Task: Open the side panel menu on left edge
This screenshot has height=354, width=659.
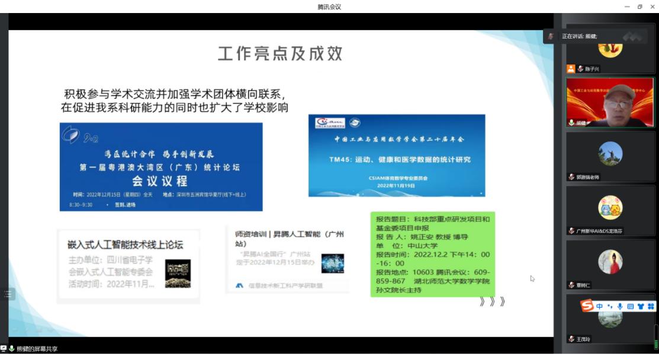Action: click(x=7, y=294)
